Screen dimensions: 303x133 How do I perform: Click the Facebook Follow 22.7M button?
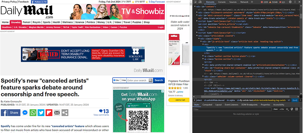[39, 2]
